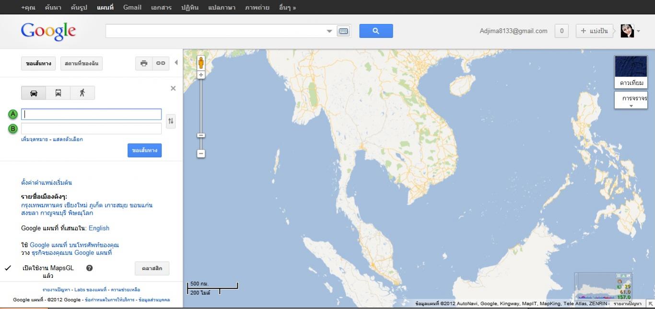Zoom out with the minus button
The width and height of the screenshot is (655, 309).
(201, 154)
